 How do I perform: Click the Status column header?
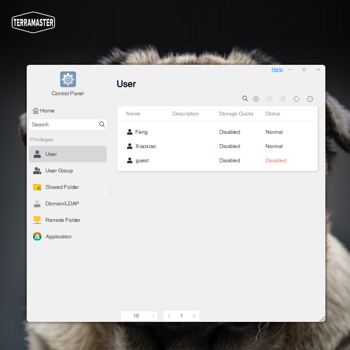pyautogui.click(x=273, y=114)
